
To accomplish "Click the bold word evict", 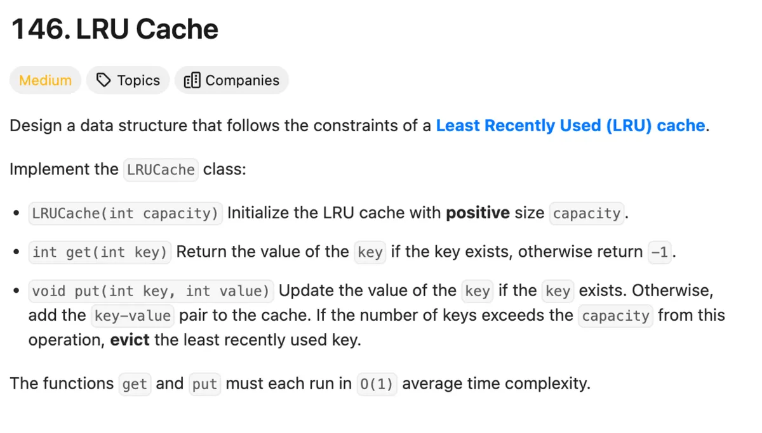I will (130, 340).
